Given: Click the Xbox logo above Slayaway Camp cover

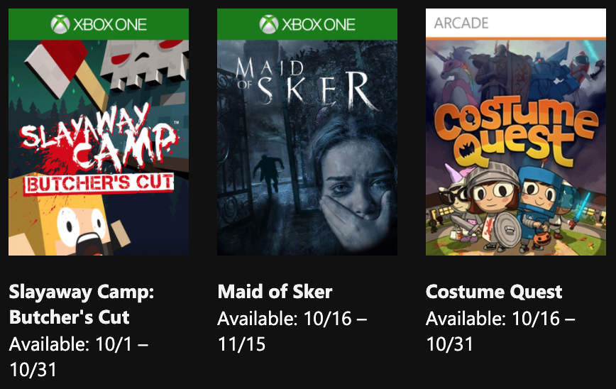Looking at the screenshot, I should click(x=60, y=24).
